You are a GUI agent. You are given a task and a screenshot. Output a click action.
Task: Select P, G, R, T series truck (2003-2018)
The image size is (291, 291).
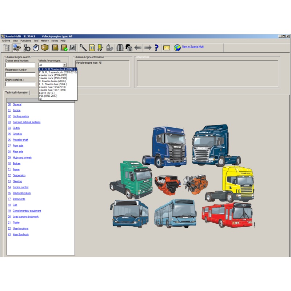(58, 72)
